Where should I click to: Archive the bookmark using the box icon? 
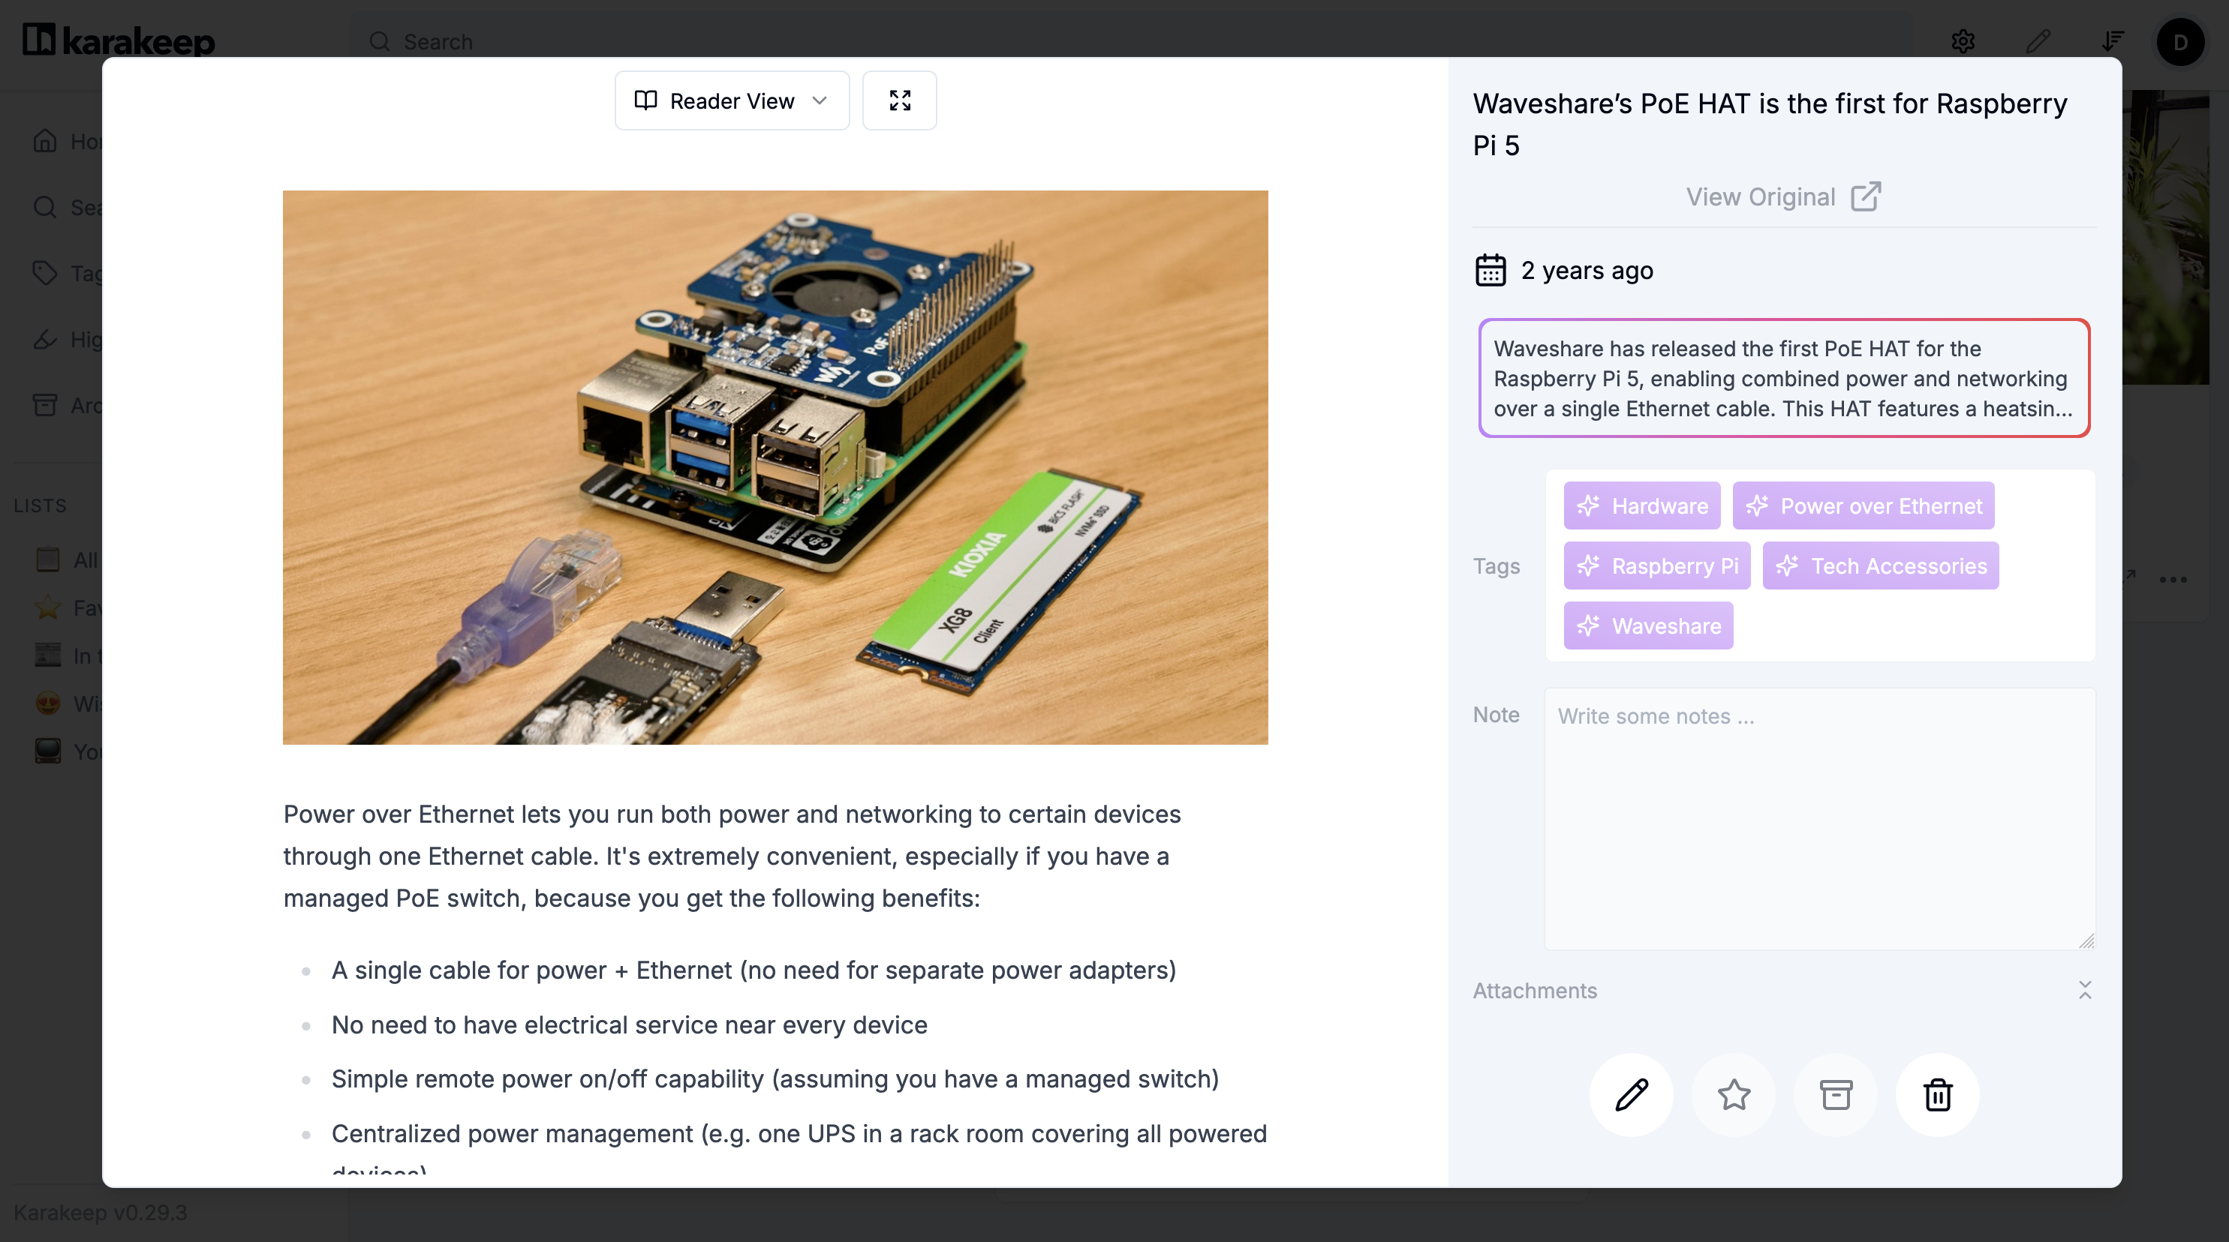pyautogui.click(x=1835, y=1095)
